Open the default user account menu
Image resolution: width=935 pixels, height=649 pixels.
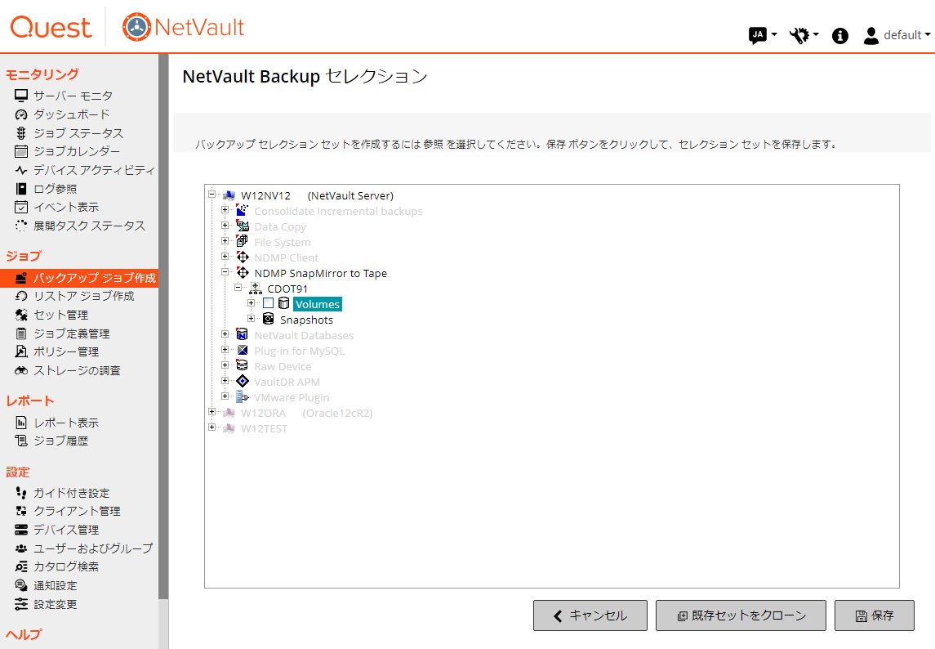tap(897, 35)
